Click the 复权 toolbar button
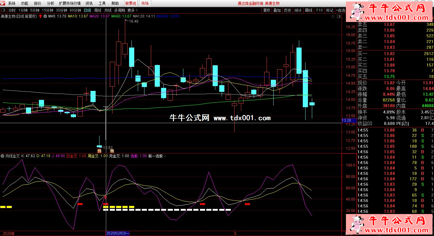Screen dimensions: 434x236 [267, 10]
